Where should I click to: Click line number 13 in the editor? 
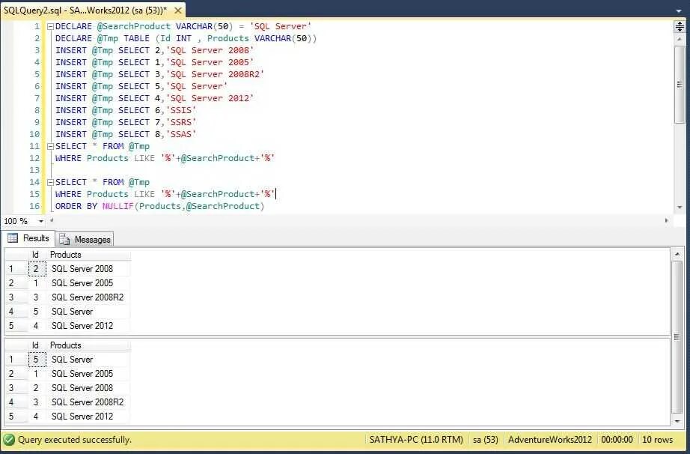[x=34, y=170]
